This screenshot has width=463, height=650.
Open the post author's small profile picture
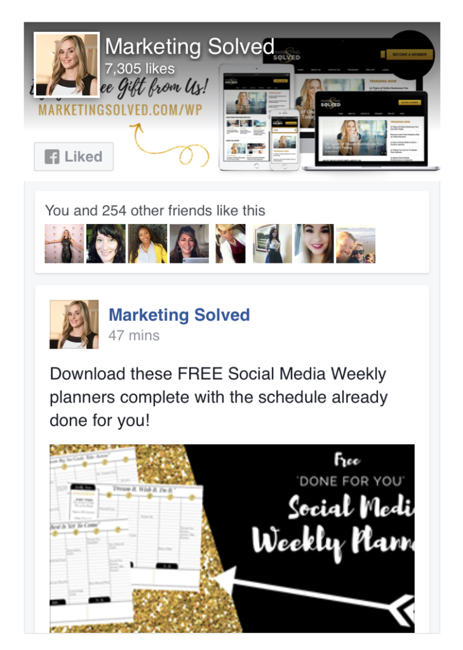point(74,324)
